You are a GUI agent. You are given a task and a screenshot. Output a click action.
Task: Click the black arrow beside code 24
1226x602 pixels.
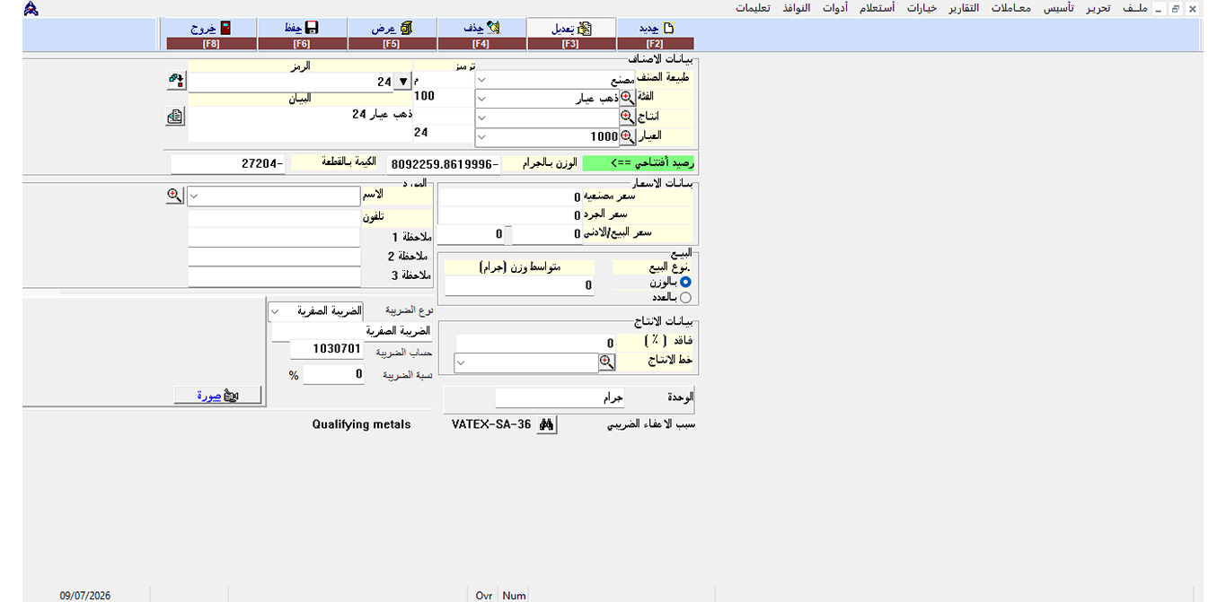403,82
